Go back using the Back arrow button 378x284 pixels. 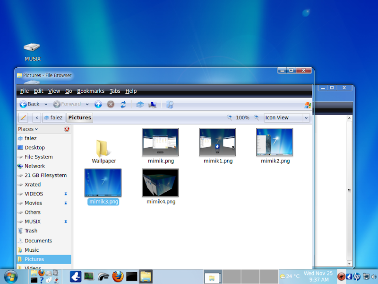pos(29,104)
